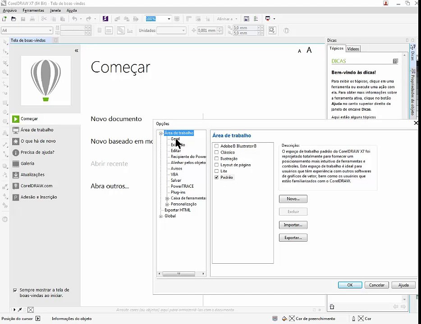
Task: Select the Zoom tool in toolbox
Action: [5, 72]
